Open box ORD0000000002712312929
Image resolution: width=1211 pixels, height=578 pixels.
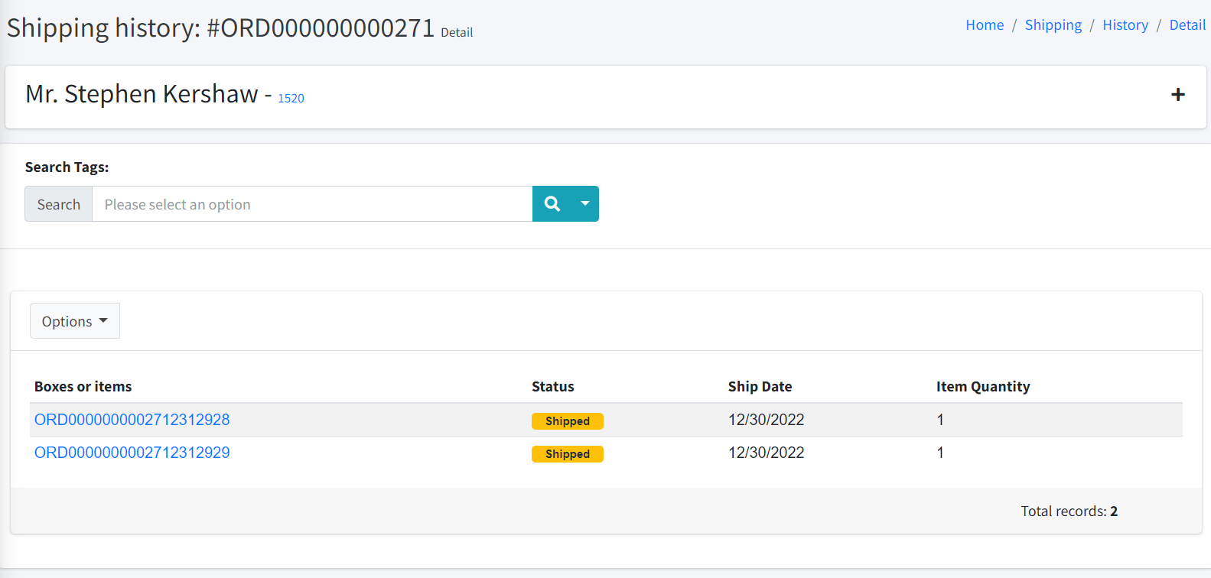[x=132, y=453]
